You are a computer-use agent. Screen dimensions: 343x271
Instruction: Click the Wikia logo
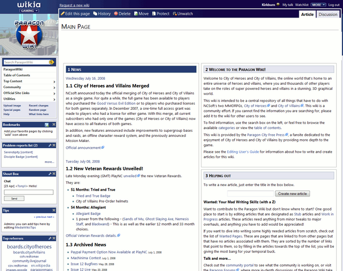pos(29,5)
